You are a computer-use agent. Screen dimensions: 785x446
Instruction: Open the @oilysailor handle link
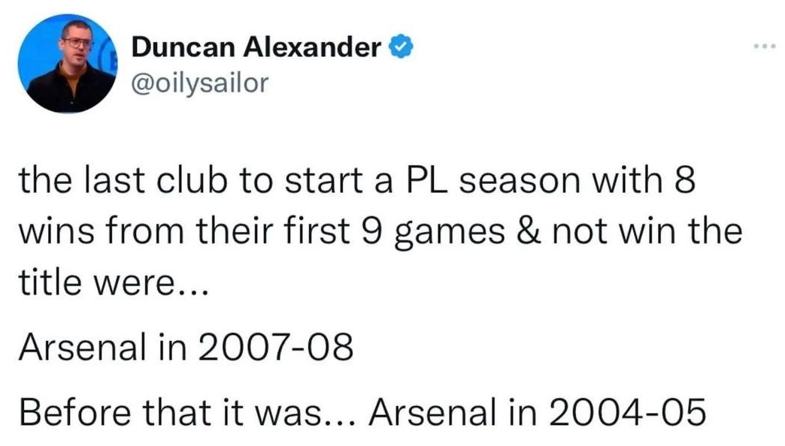click(x=200, y=83)
